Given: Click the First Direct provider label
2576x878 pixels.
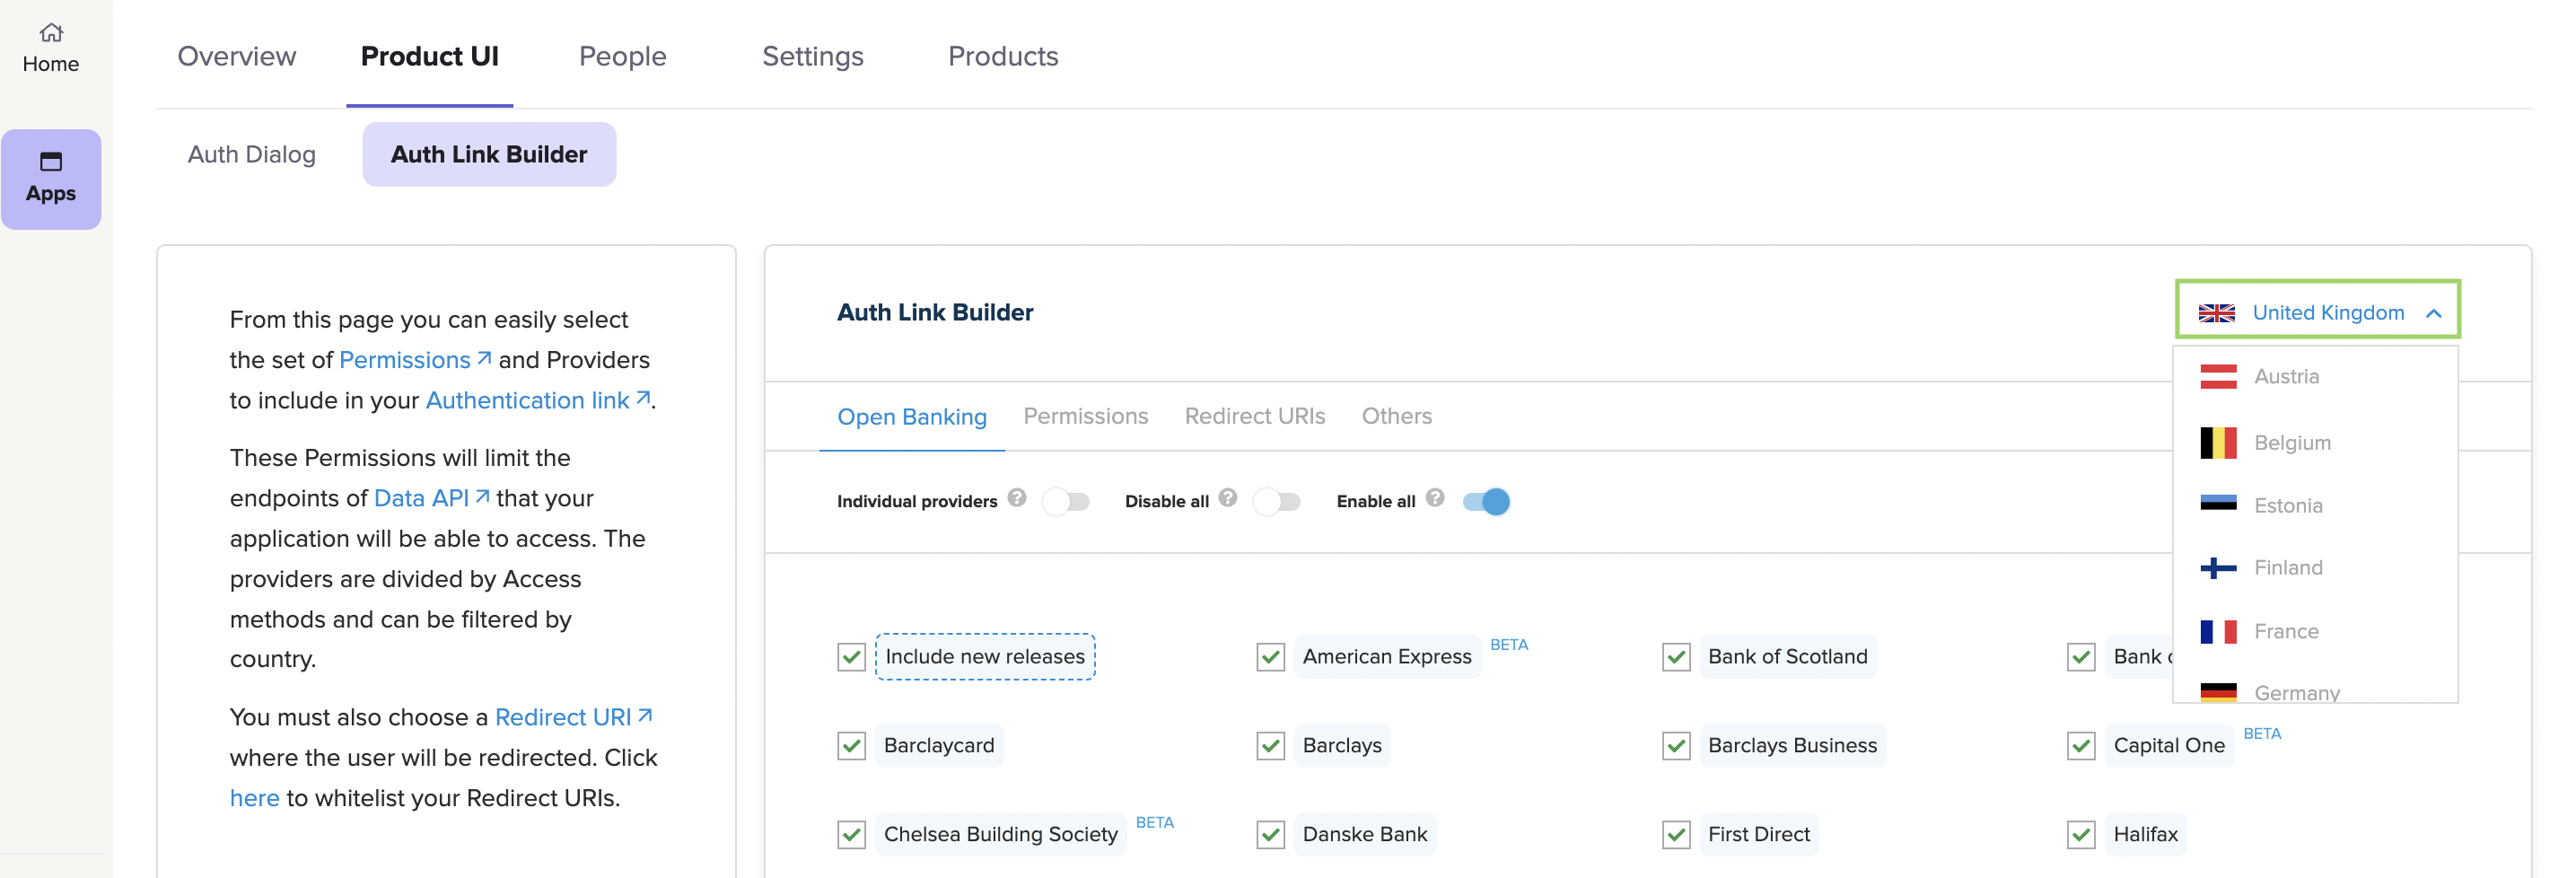Looking at the screenshot, I should pos(1759,835).
